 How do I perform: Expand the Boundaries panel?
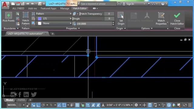[x=11, y=28]
